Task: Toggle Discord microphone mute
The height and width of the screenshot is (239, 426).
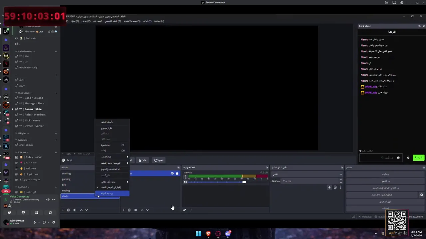Action: [35, 222]
